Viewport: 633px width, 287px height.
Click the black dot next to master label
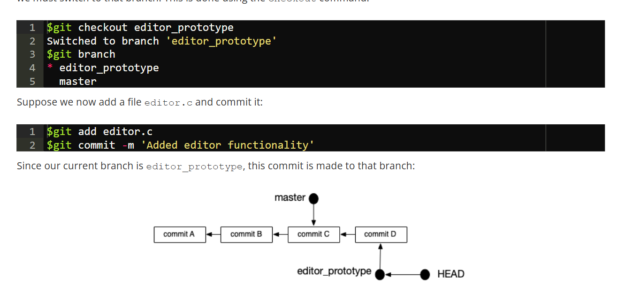coord(313,199)
